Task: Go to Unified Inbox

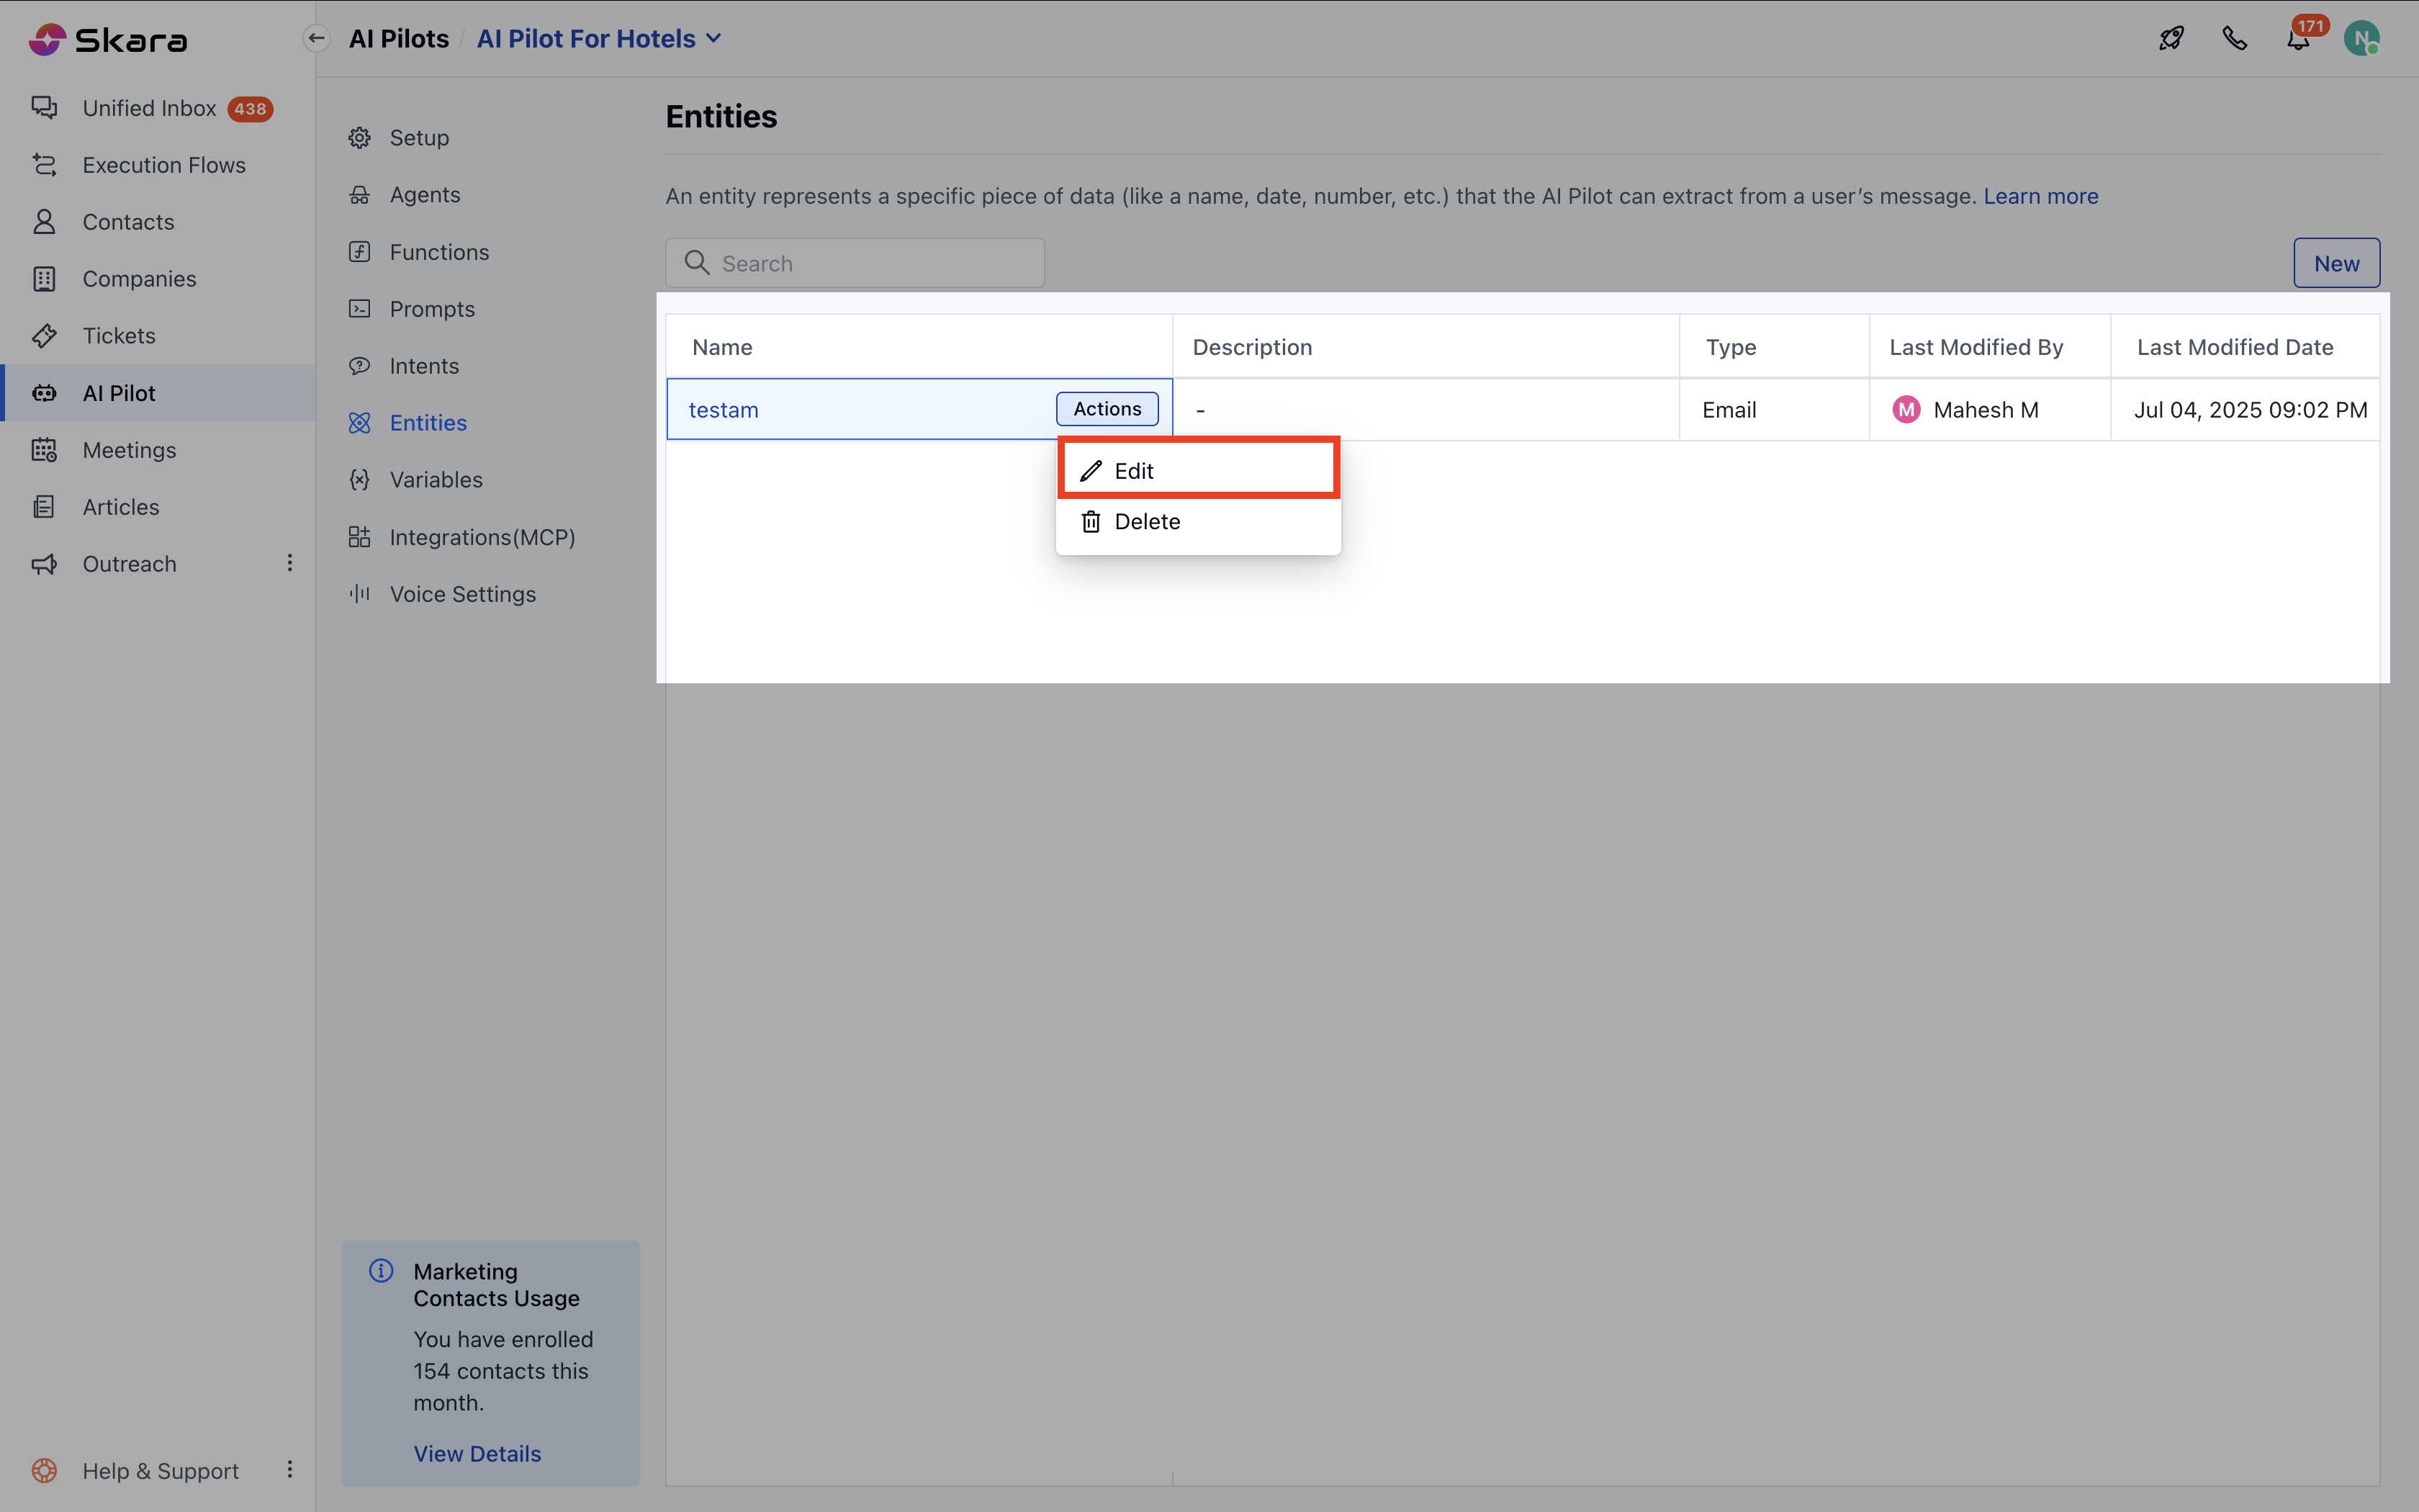Action: point(149,108)
